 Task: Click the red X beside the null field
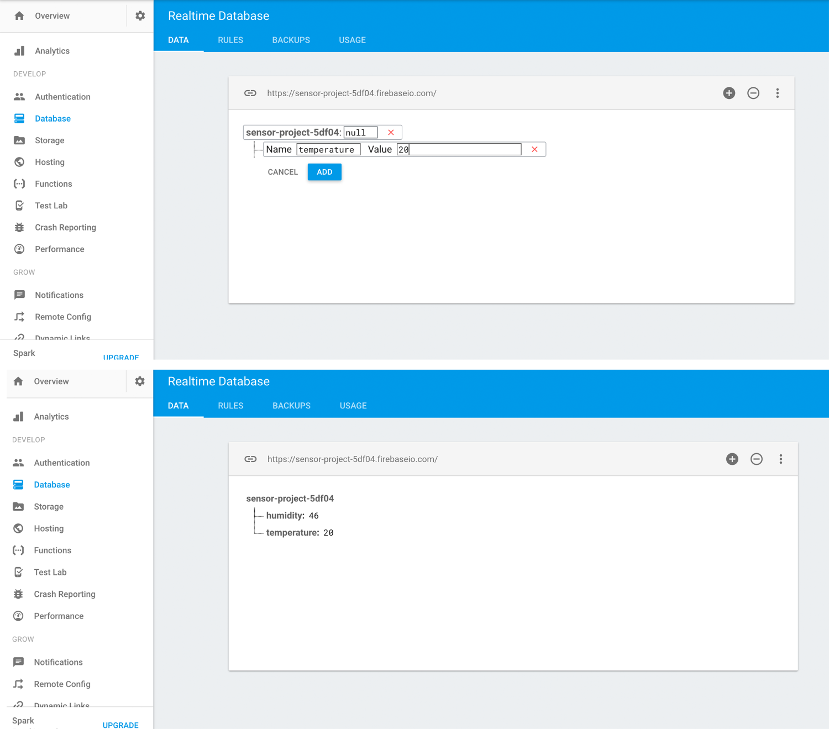(x=391, y=133)
